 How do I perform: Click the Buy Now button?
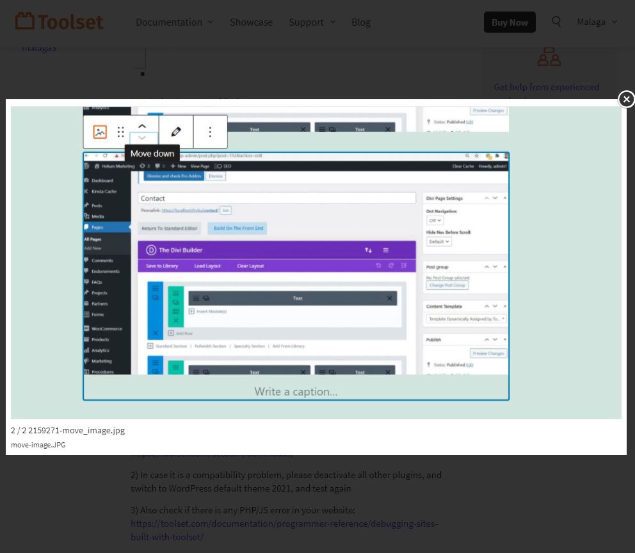(510, 22)
